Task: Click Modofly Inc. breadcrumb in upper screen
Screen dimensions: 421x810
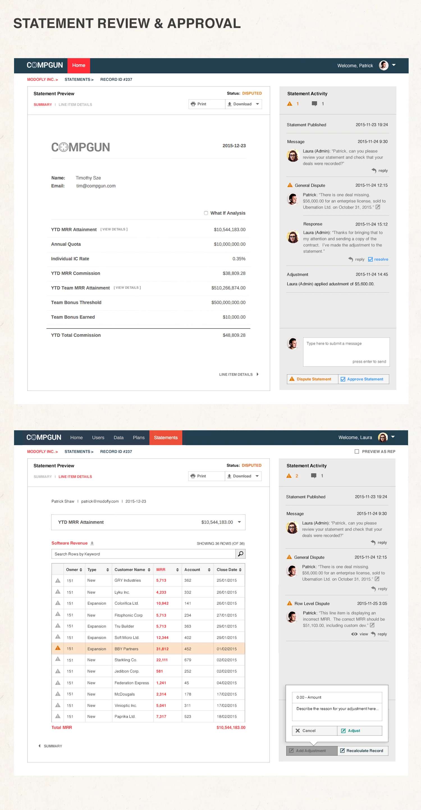Action: point(42,79)
